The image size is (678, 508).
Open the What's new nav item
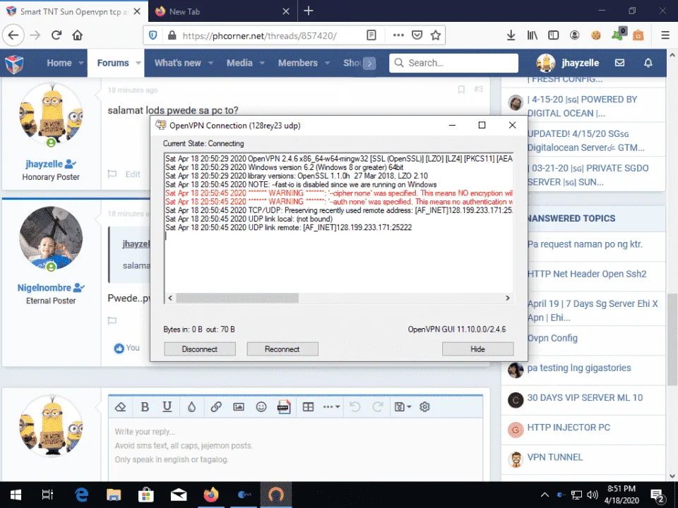(x=178, y=63)
